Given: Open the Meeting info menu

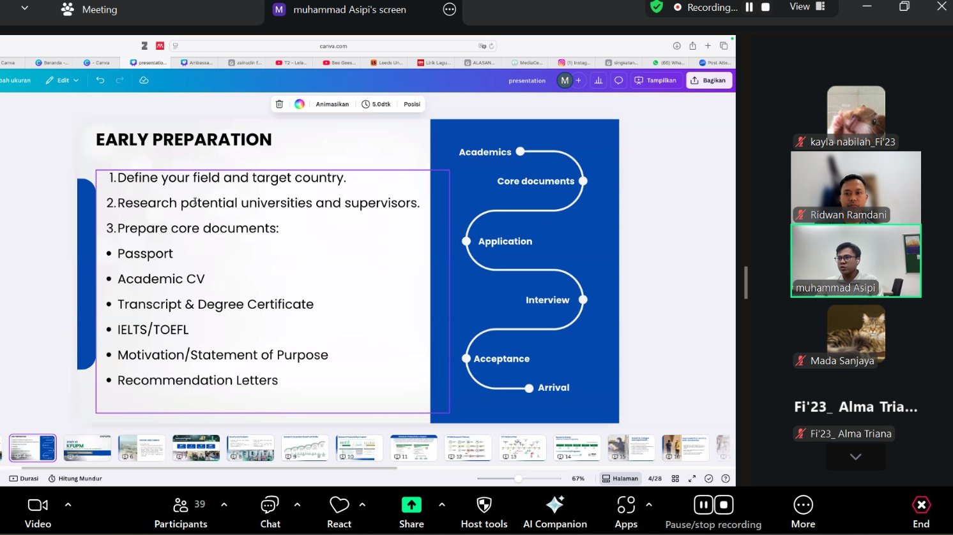Looking at the screenshot, I should (89, 10).
